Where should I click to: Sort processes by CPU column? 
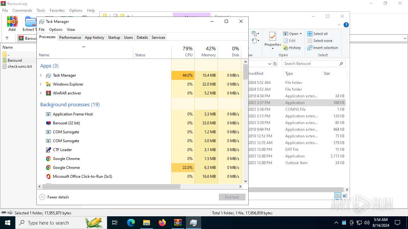point(183,52)
